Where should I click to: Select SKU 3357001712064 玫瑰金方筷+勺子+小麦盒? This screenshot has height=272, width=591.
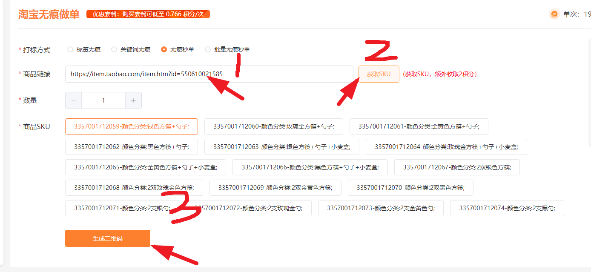[446, 147]
